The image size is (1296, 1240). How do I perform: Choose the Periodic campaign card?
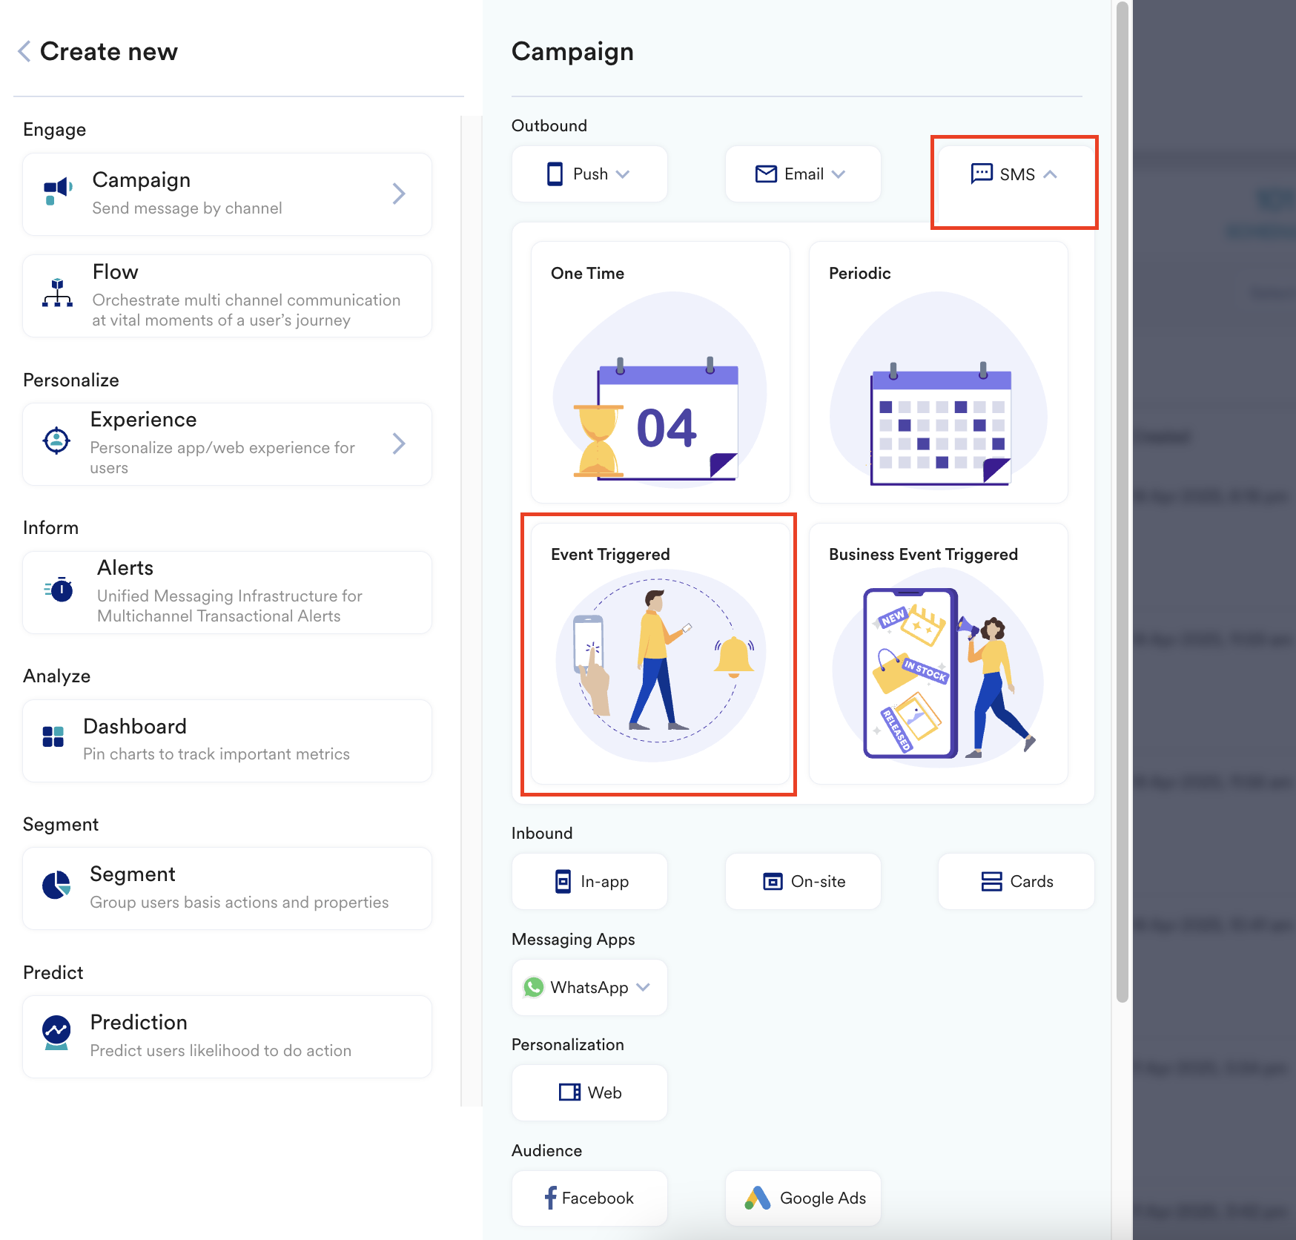(938, 372)
